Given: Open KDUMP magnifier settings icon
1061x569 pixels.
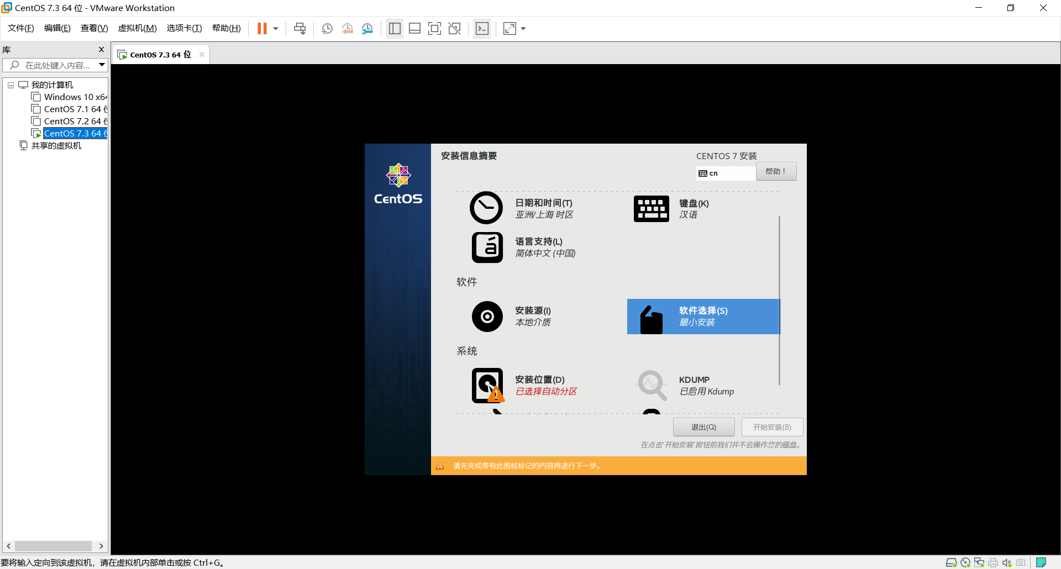Looking at the screenshot, I should 653,385.
